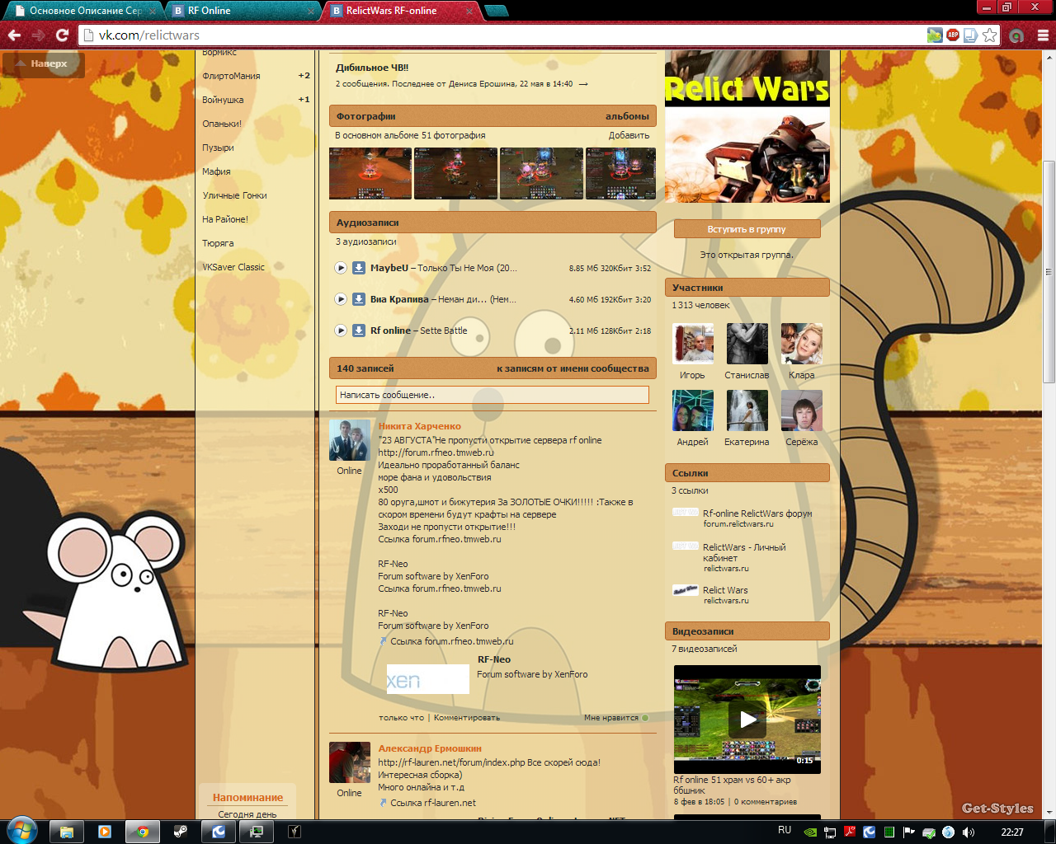Play the Rf online Sette Battle track
Image resolution: width=1056 pixels, height=844 pixels.
(341, 331)
